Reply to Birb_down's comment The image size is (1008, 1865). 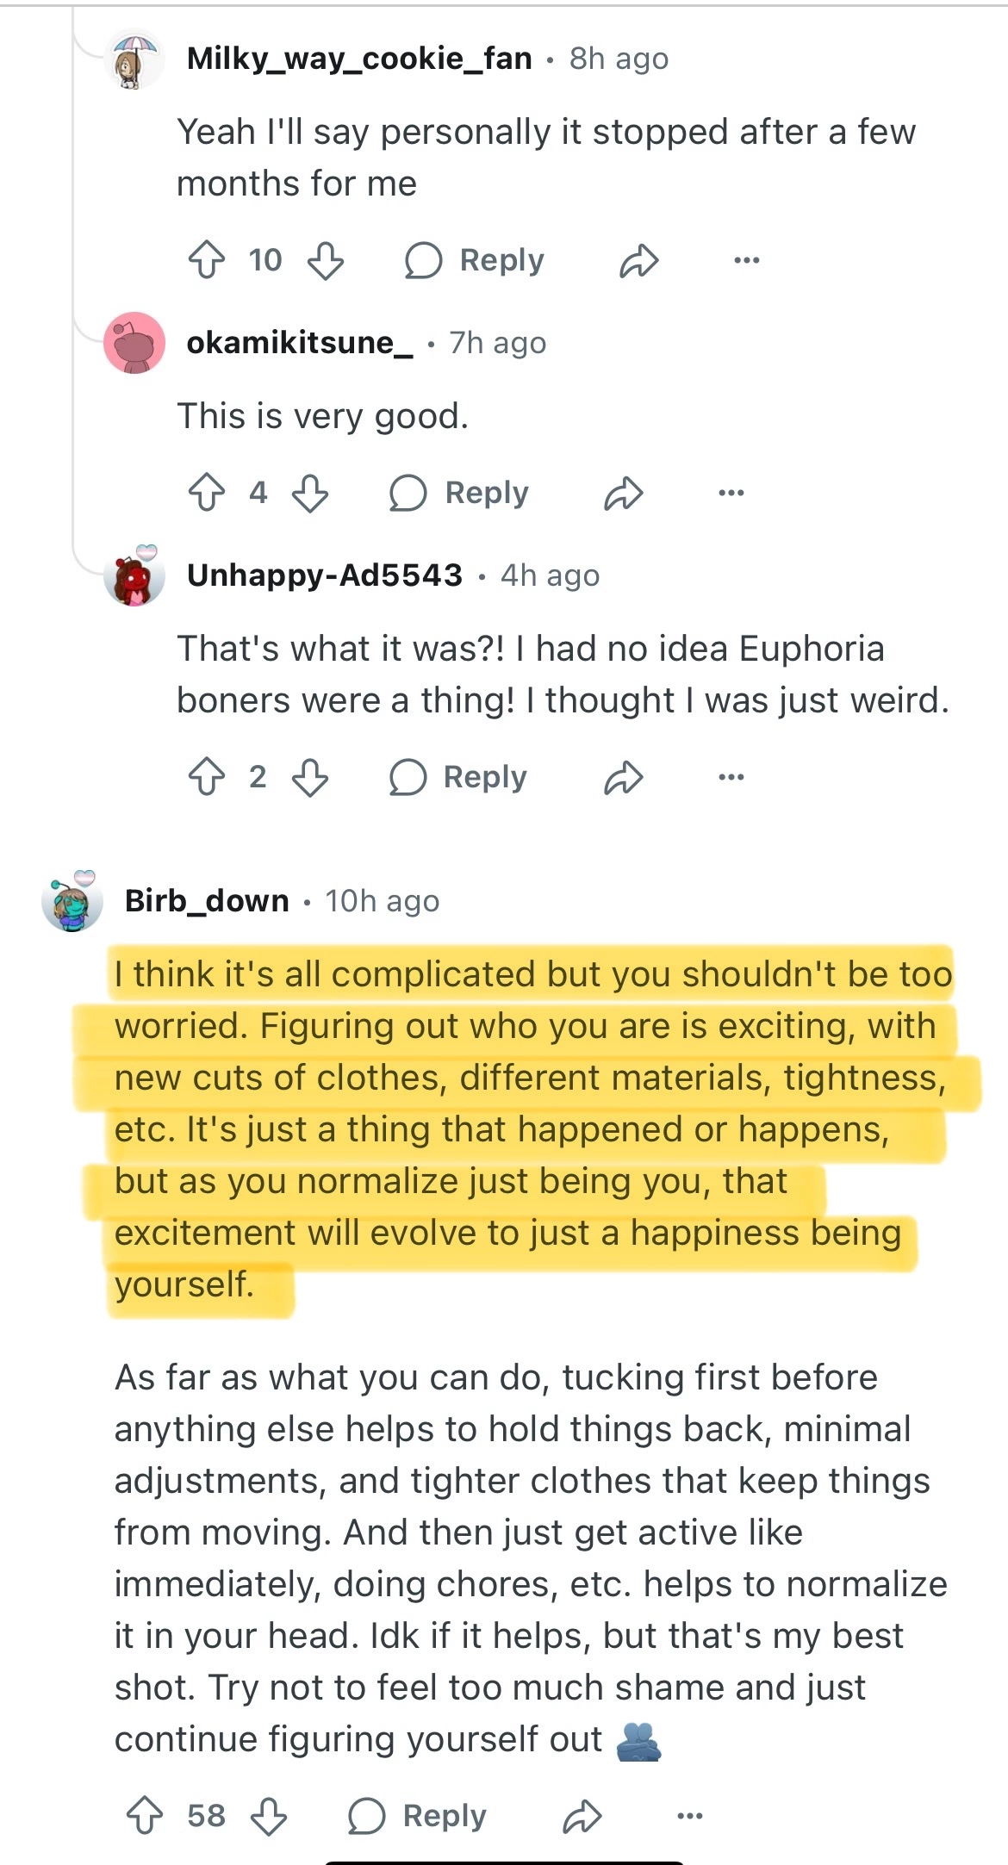point(418,1816)
